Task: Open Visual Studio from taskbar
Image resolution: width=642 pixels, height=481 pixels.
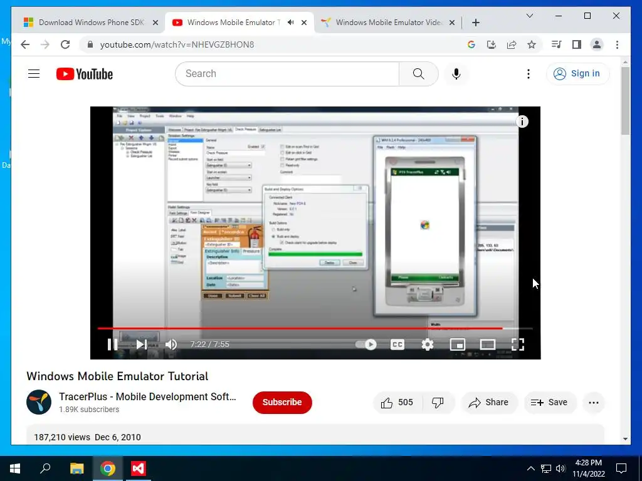Action: (x=139, y=468)
